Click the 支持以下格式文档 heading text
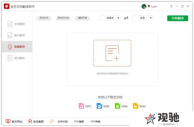Screen dimensions: 194x127 (x=110, y=97)
